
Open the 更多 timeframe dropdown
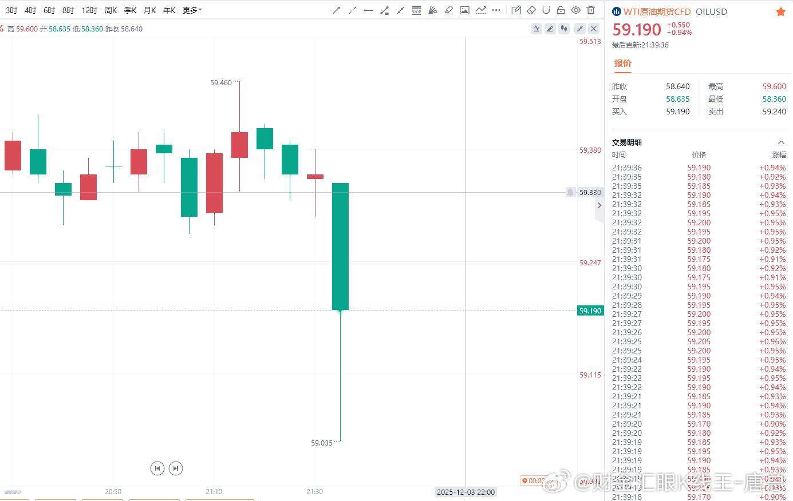coord(192,10)
